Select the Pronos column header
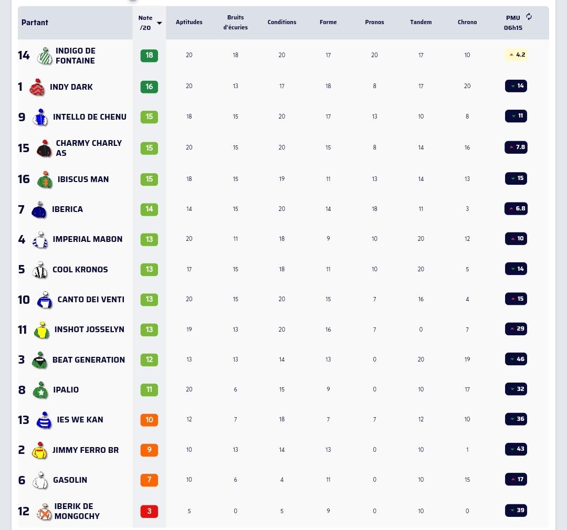This screenshot has height=530, width=567. pos(375,22)
